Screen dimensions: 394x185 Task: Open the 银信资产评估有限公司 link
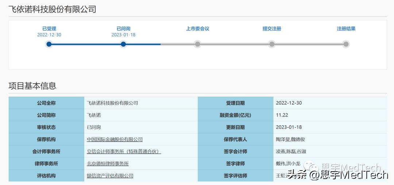coord(110,176)
